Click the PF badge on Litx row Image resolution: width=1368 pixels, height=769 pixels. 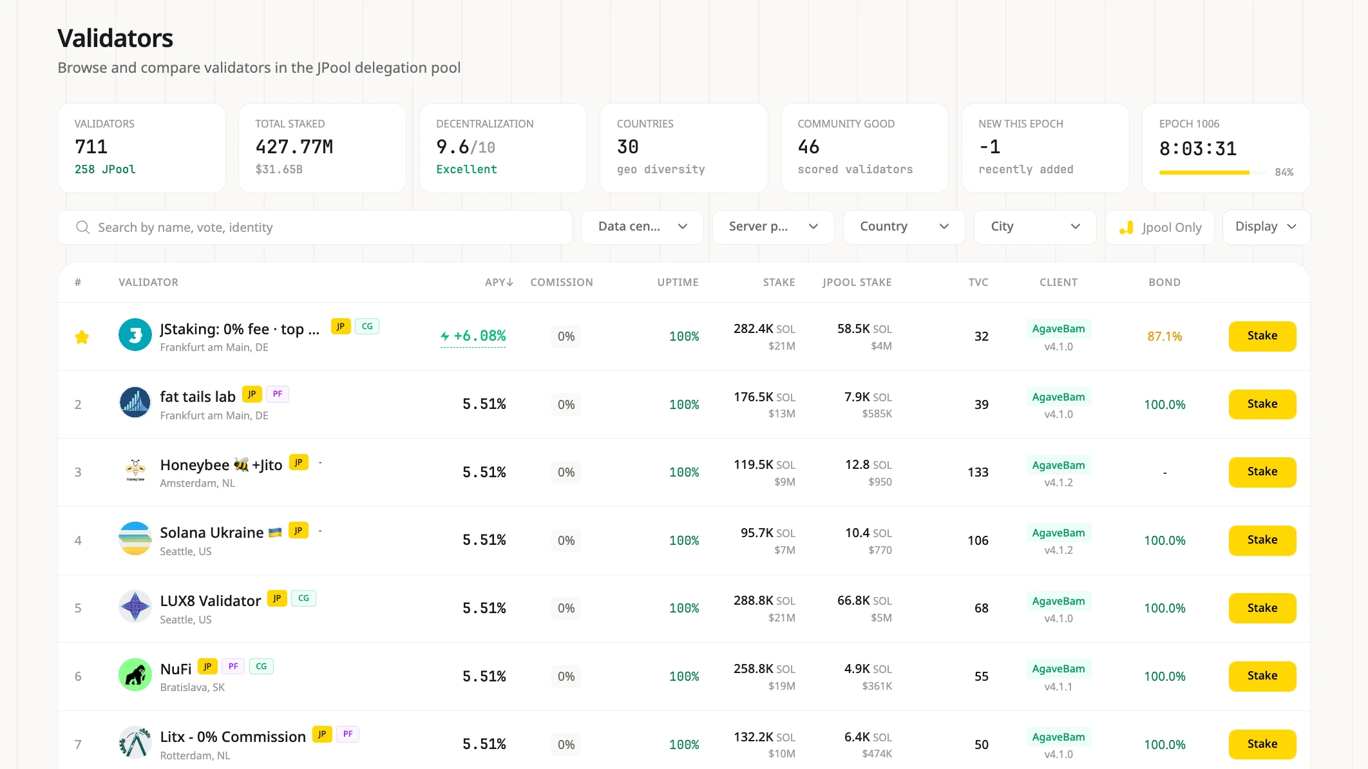tap(348, 734)
